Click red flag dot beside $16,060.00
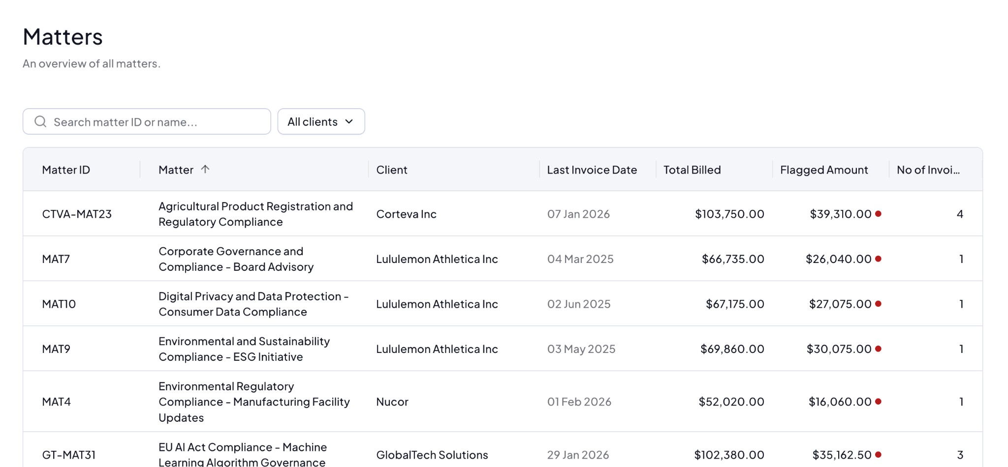The height and width of the screenshot is (467, 1008). point(878,402)
